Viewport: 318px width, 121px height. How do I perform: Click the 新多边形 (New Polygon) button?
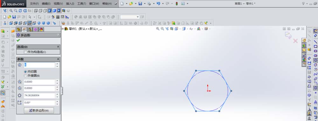click(x=39, y=111)
